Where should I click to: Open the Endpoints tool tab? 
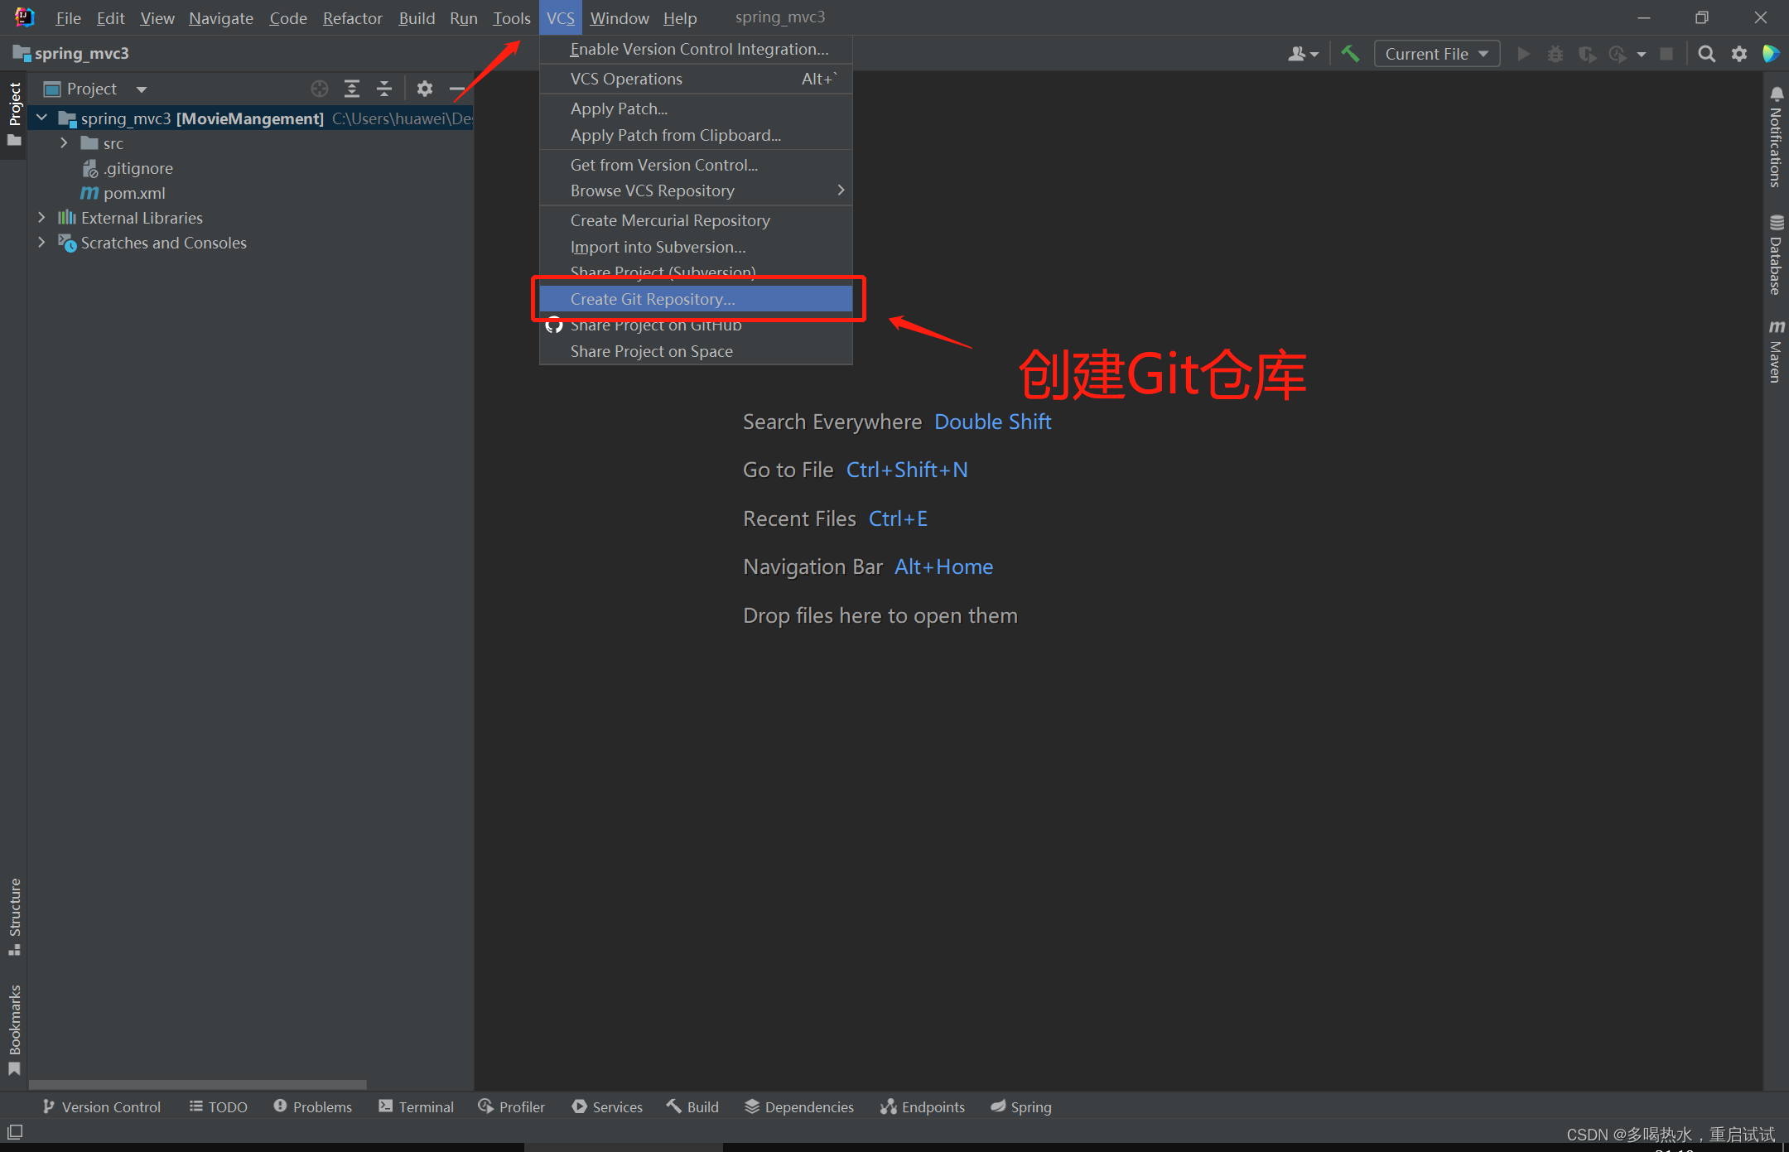923,1106
